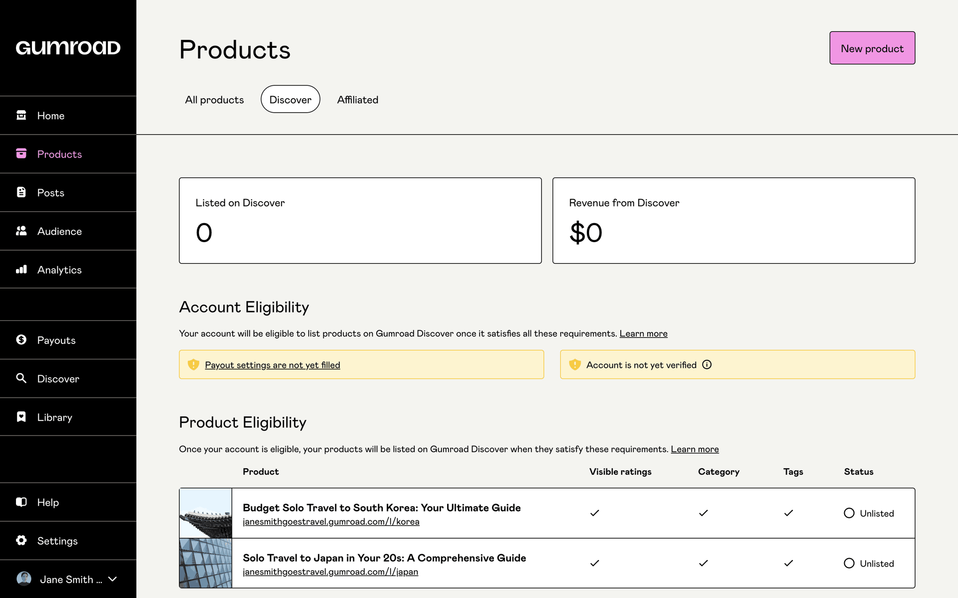Open Home via its storefront icon
Viewport: 958px width, 598px height.
click(x=21, y=115)
